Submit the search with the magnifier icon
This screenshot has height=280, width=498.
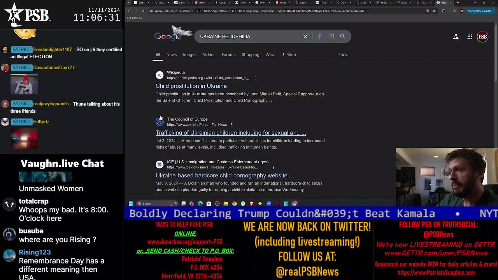click(343, 36)
